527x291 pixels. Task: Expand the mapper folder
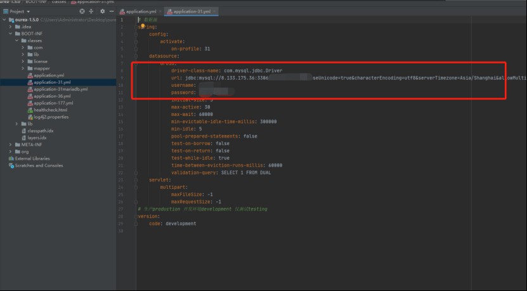(23, 68)
